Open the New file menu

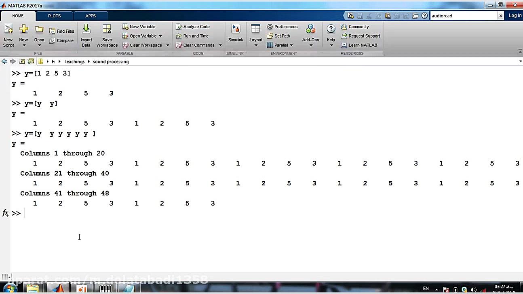pos(23,36)
